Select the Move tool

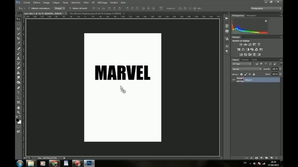pos(18,19)
